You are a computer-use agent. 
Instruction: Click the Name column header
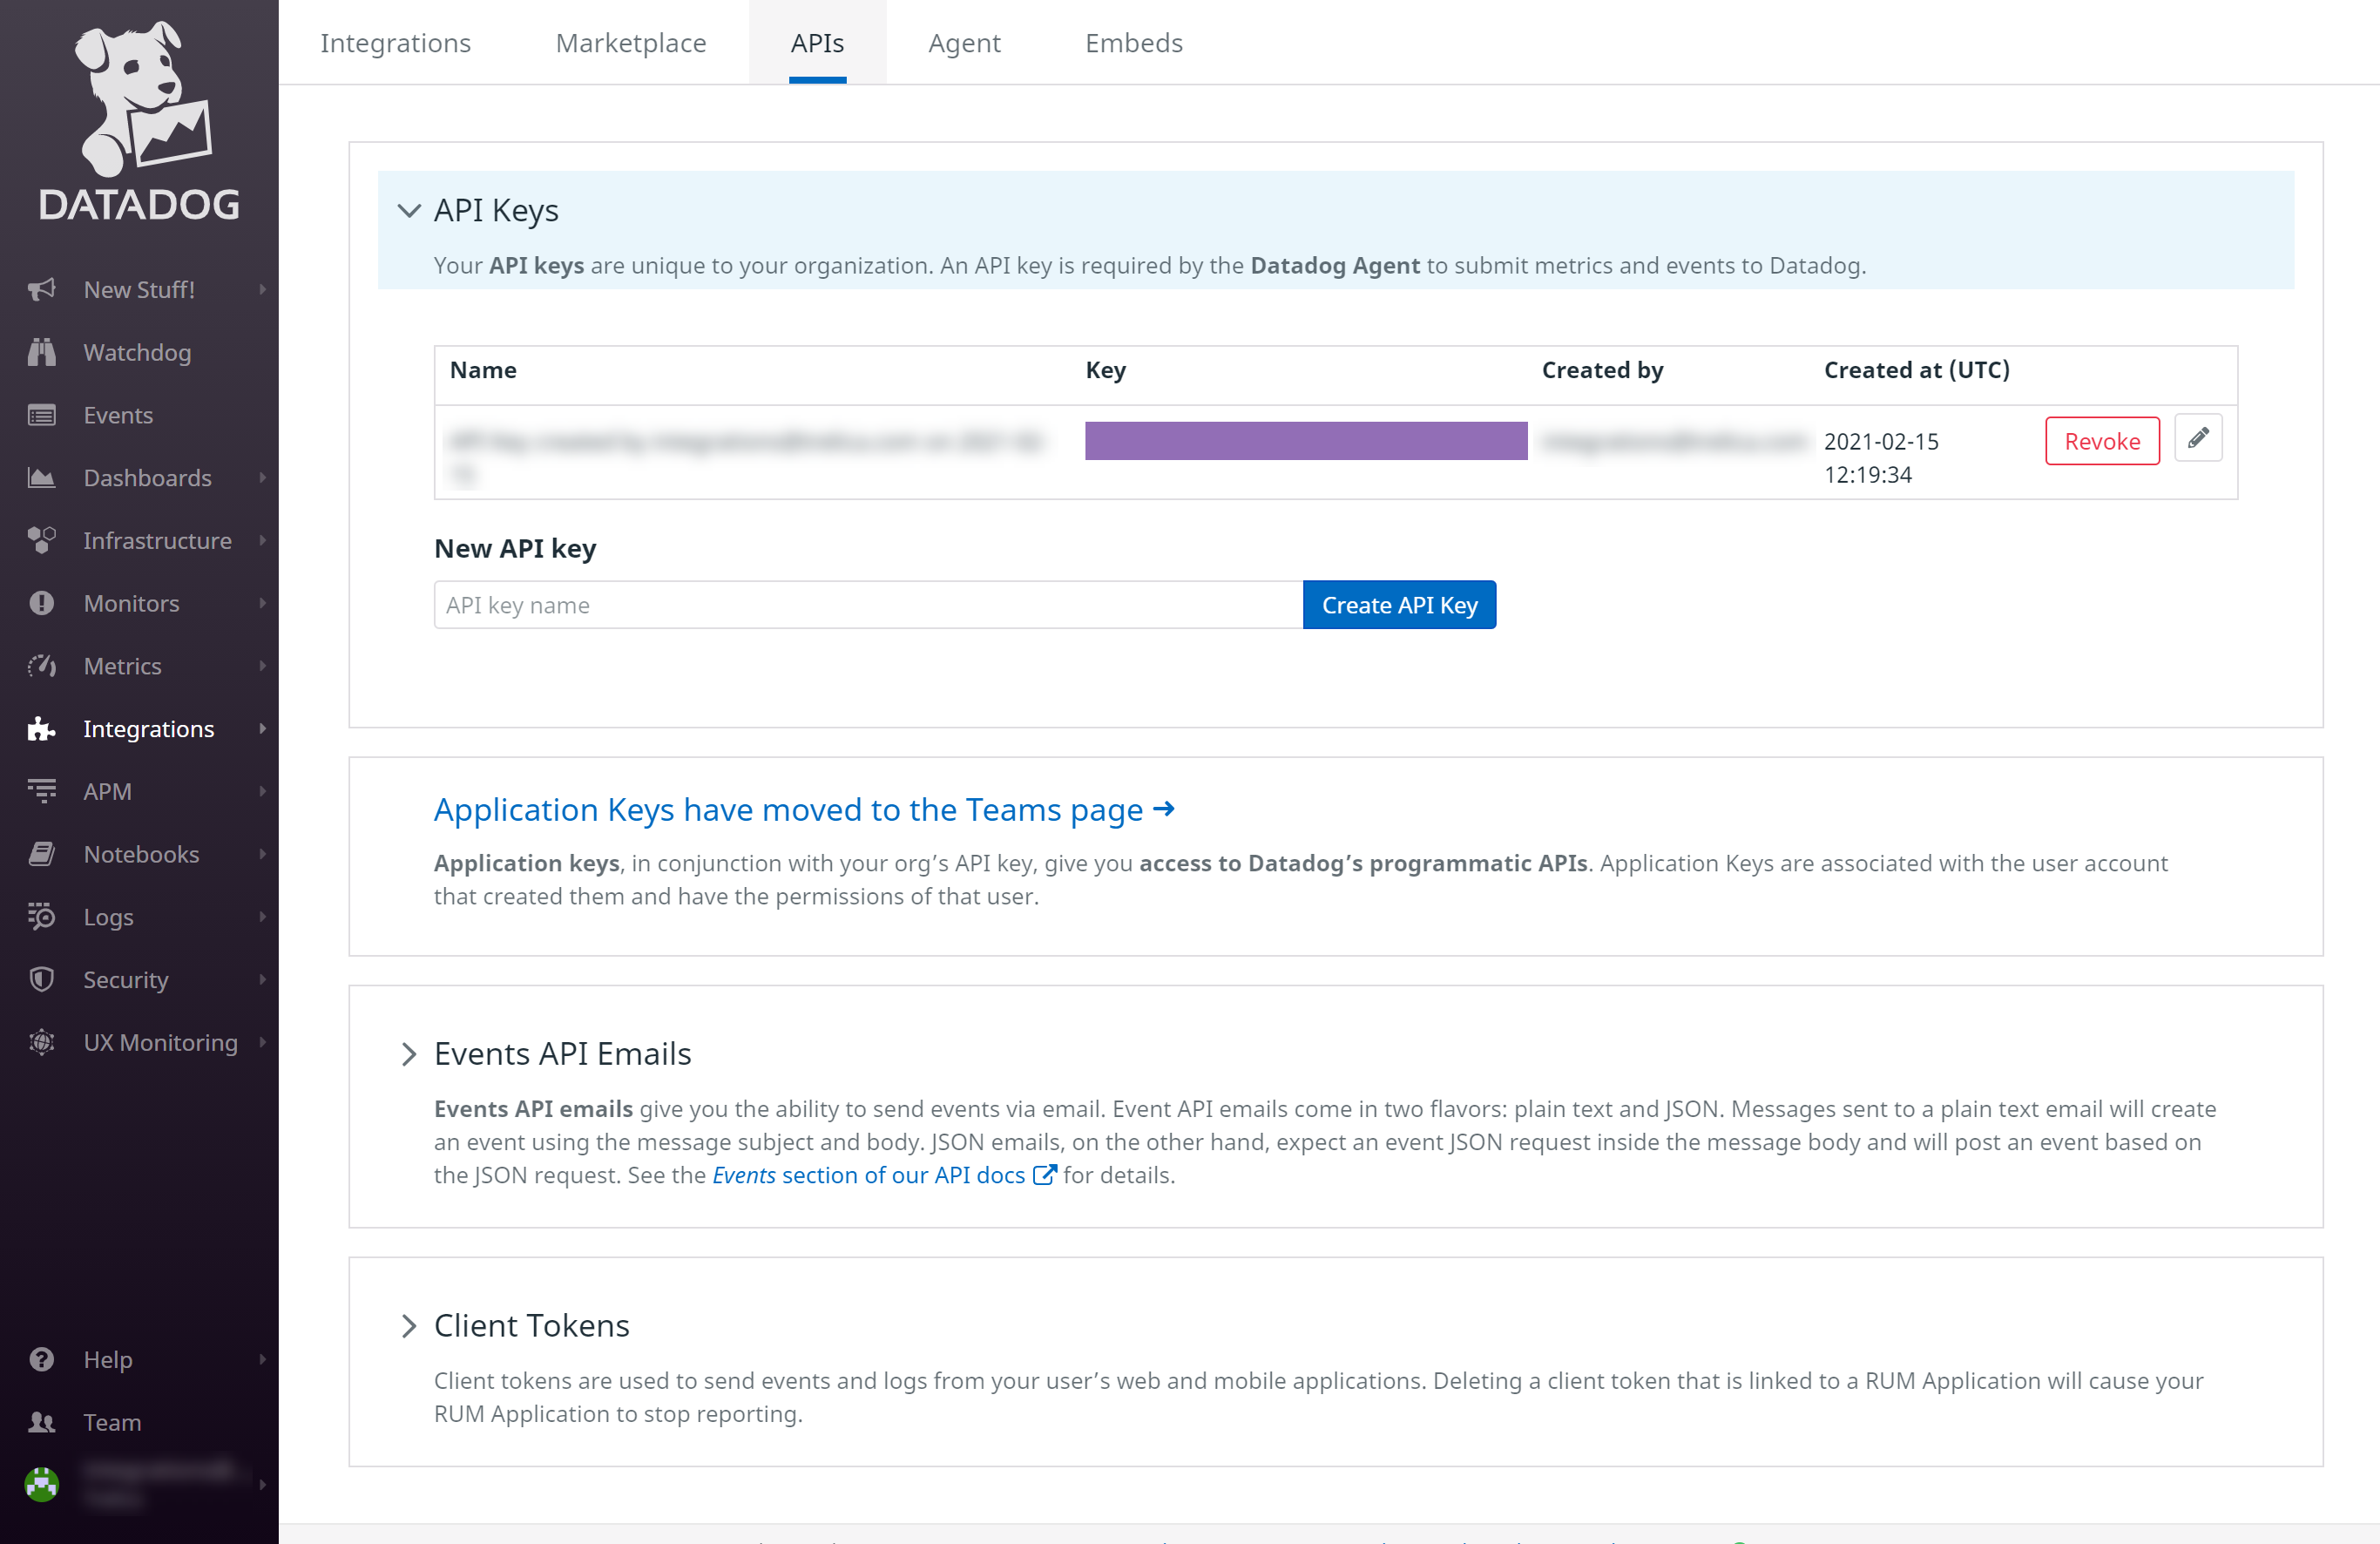point(483,370)
